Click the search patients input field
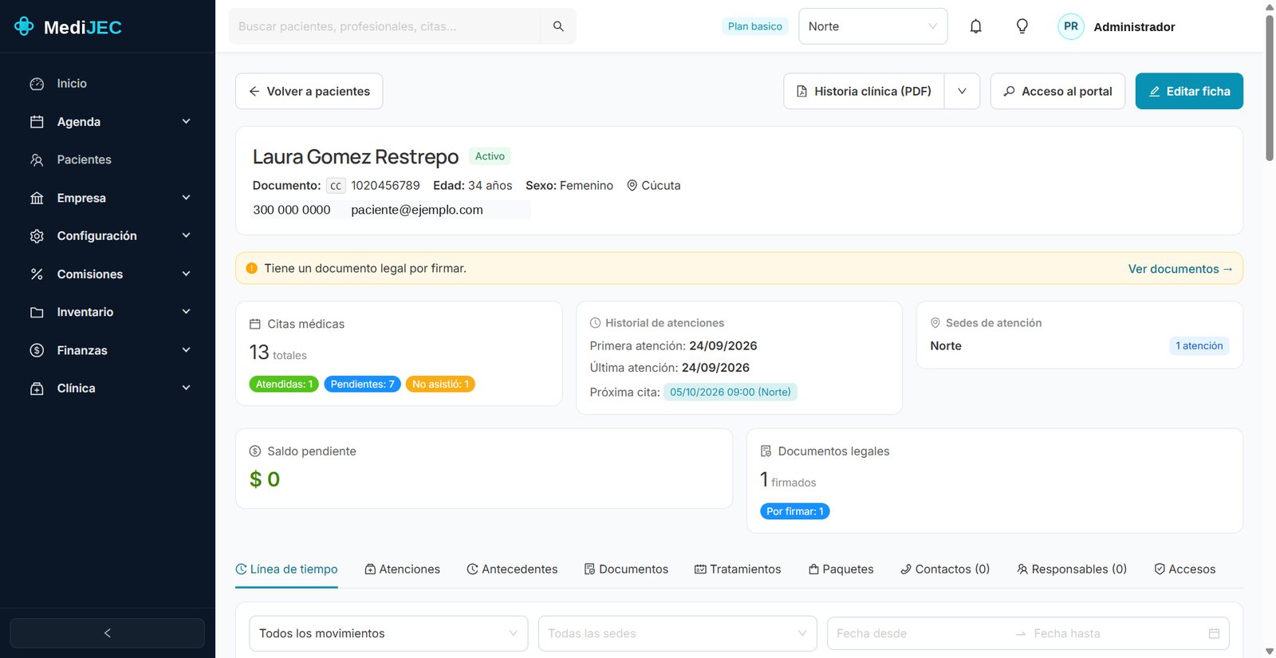This screenshot has width=1276, height=658. pyautogui.click(x=385, y=26)
